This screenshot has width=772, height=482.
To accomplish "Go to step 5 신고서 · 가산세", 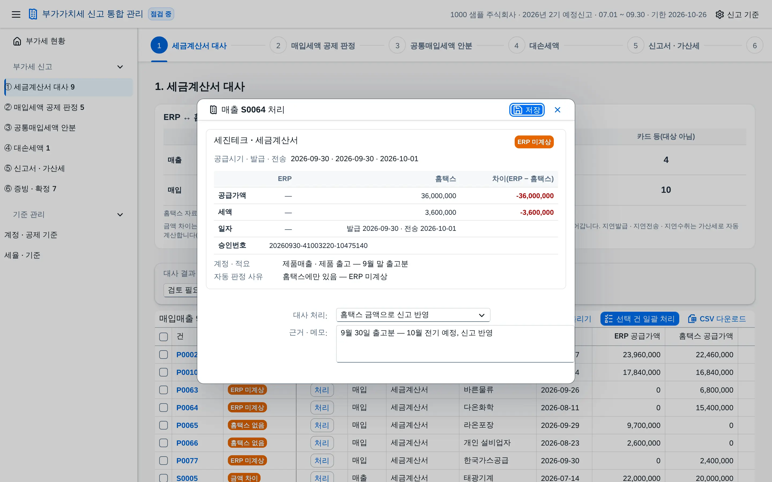I will [663, 46].
